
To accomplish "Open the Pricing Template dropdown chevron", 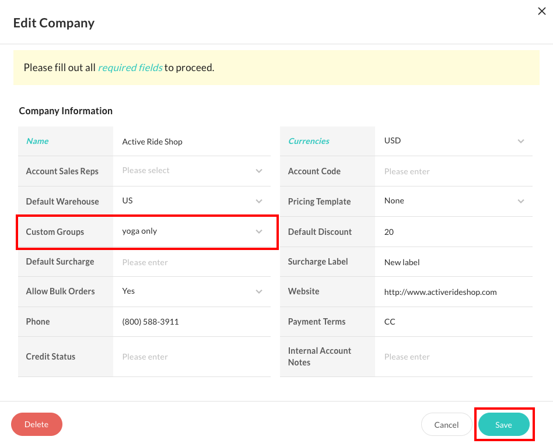I will tap(521, 201).
